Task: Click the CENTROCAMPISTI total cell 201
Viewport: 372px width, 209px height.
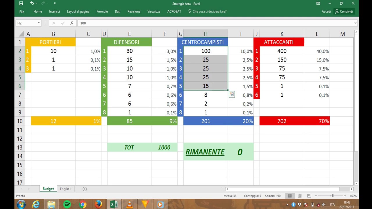Action: pos(205,121)
